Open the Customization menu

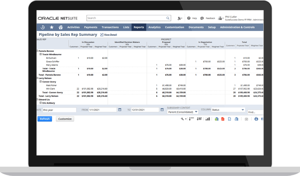point(174,27)
